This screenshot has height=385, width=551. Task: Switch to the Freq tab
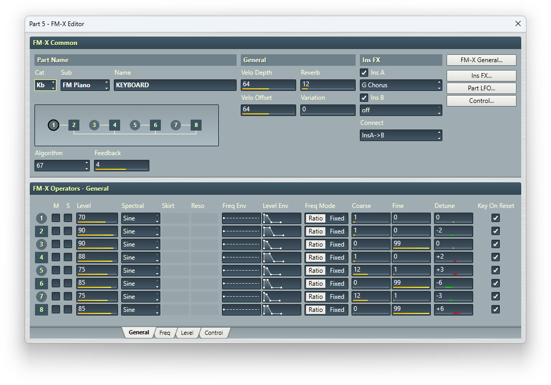point(165,333)
